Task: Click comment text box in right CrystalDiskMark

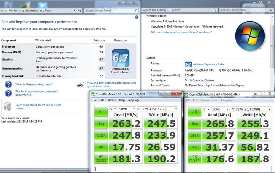Action: 229,169
